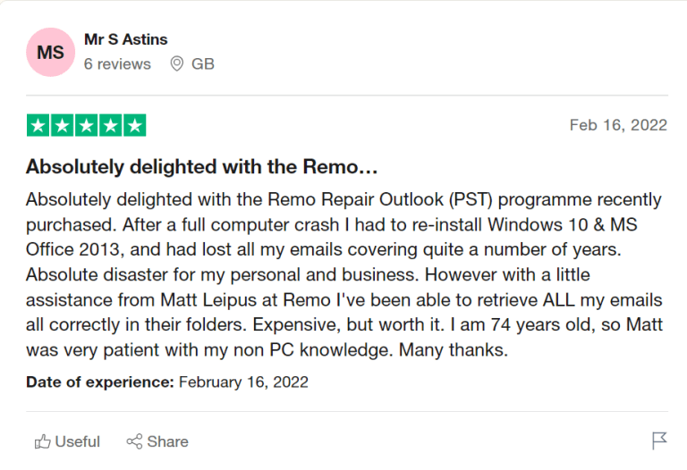The width and height of the screenshot is (687, 470).
Task: View the reviewer's 6 reviews
Action: point(117,64)
